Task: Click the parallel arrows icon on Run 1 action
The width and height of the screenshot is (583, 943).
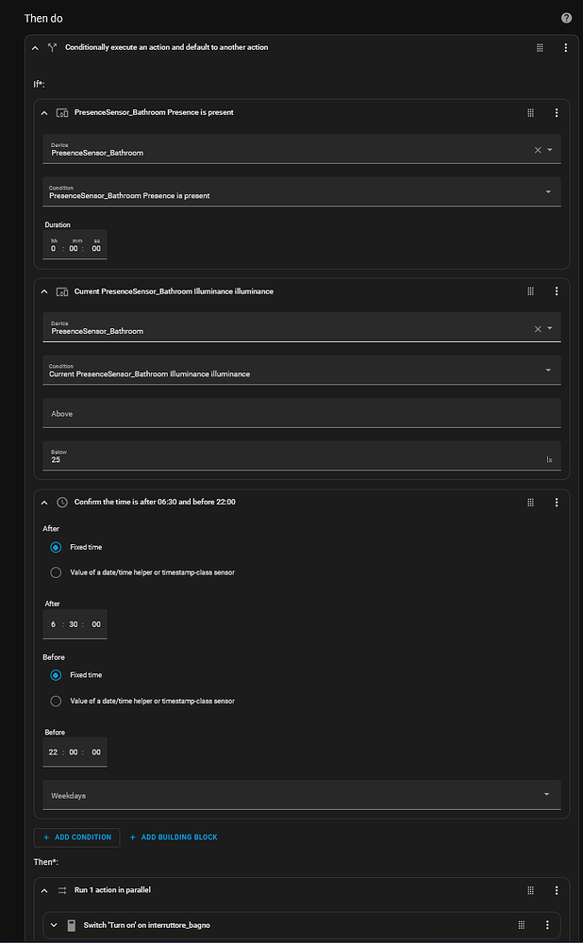Action: pyautogui.click(x=60, y=889)
